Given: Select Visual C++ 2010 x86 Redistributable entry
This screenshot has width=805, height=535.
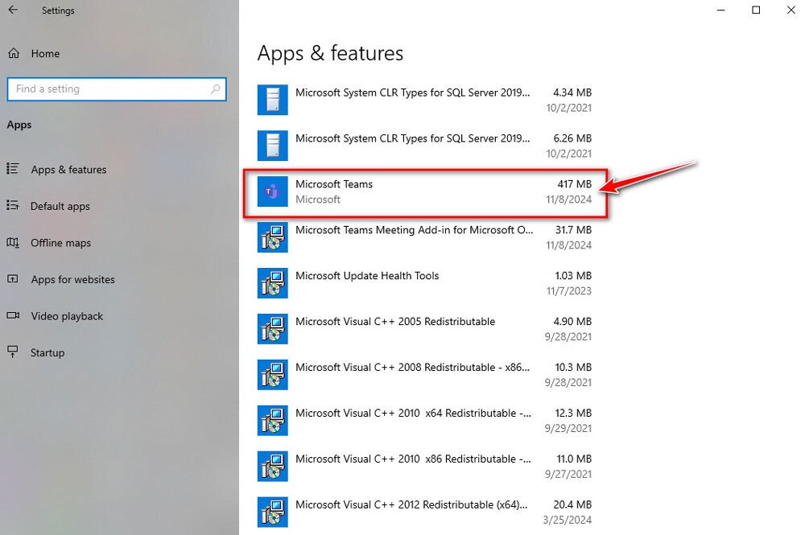Looking at the screenshot, I should [x=425, y=467].
